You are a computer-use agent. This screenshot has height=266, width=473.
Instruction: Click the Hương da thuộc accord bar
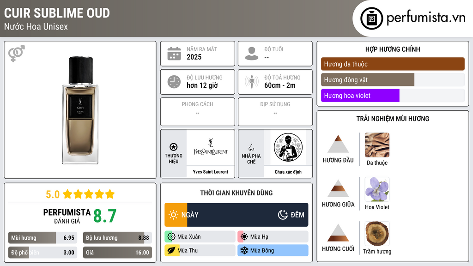(x=393, y=64)
